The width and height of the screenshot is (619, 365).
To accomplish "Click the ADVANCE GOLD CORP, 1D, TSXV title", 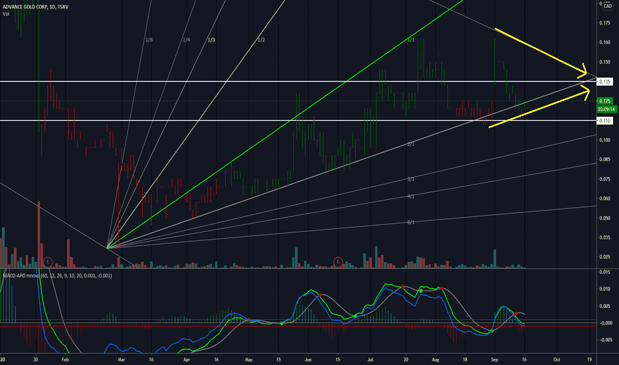I will pos(35,7).
